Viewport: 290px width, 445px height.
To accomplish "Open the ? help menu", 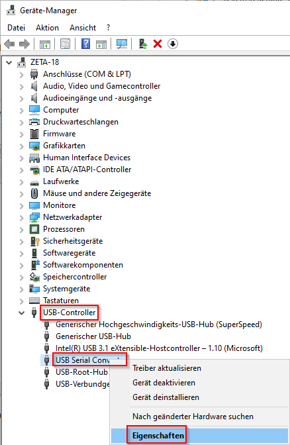I will coord(108,28).
